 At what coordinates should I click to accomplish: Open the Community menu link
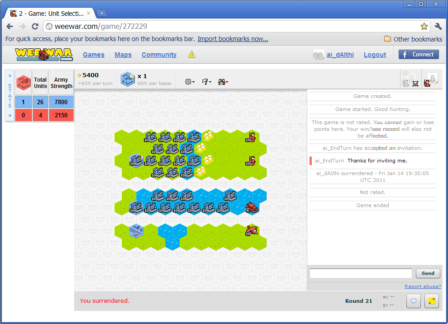(159, 55)
